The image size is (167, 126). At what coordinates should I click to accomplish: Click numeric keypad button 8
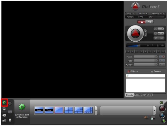pyautogui.click(x=163, y=51)
